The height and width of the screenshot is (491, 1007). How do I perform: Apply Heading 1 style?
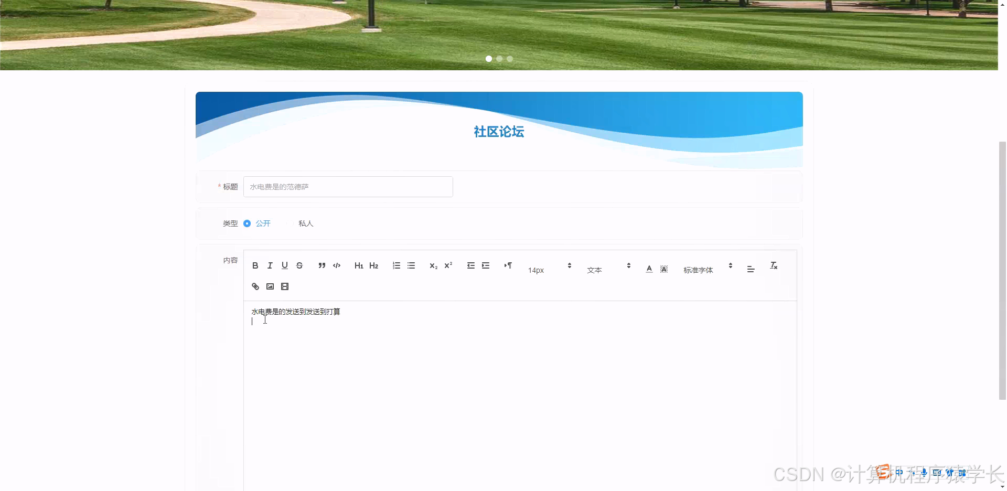[x=359, y=265]
